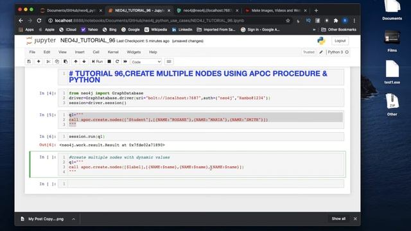
Task: Expand My Post Copy download options chevron
Action: click(73, 219)
